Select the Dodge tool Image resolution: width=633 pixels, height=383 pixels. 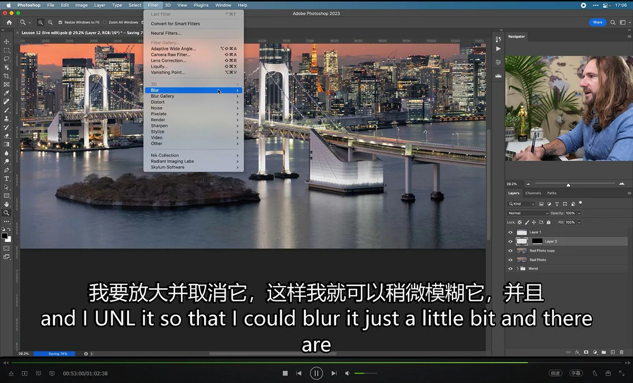point(6,162)
